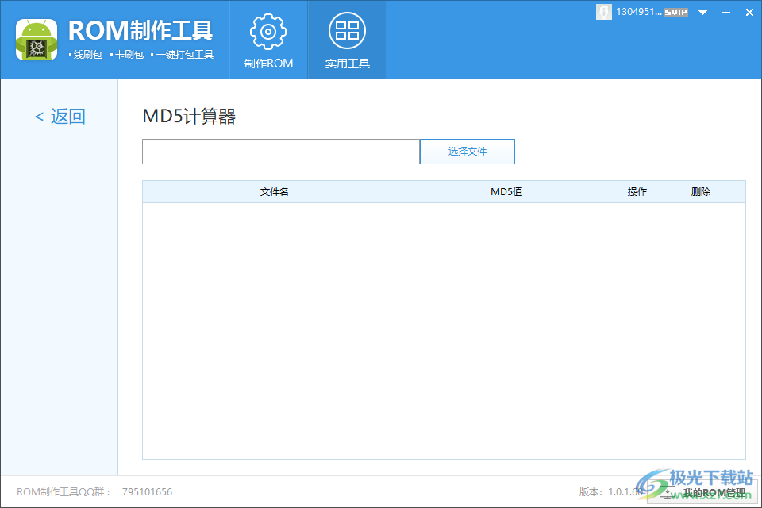
Task: Click the SVIP badge icon
Action: click(675, 12)
